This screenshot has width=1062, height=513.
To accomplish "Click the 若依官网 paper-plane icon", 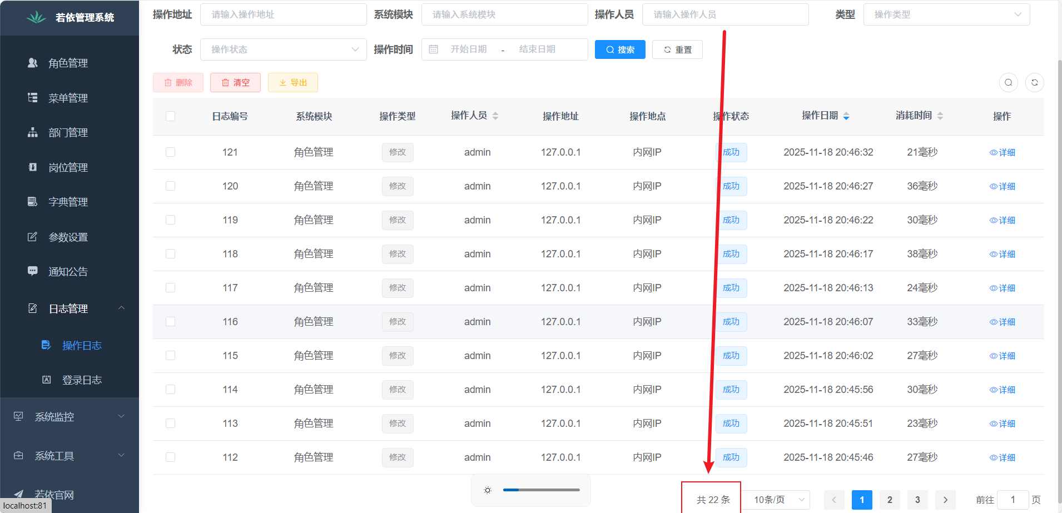I will click(19, 494).
